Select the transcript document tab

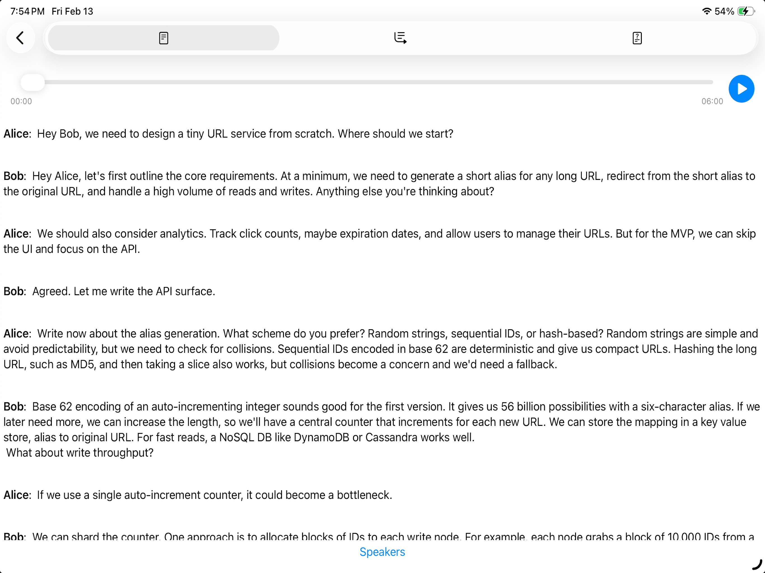coord(164,38)
